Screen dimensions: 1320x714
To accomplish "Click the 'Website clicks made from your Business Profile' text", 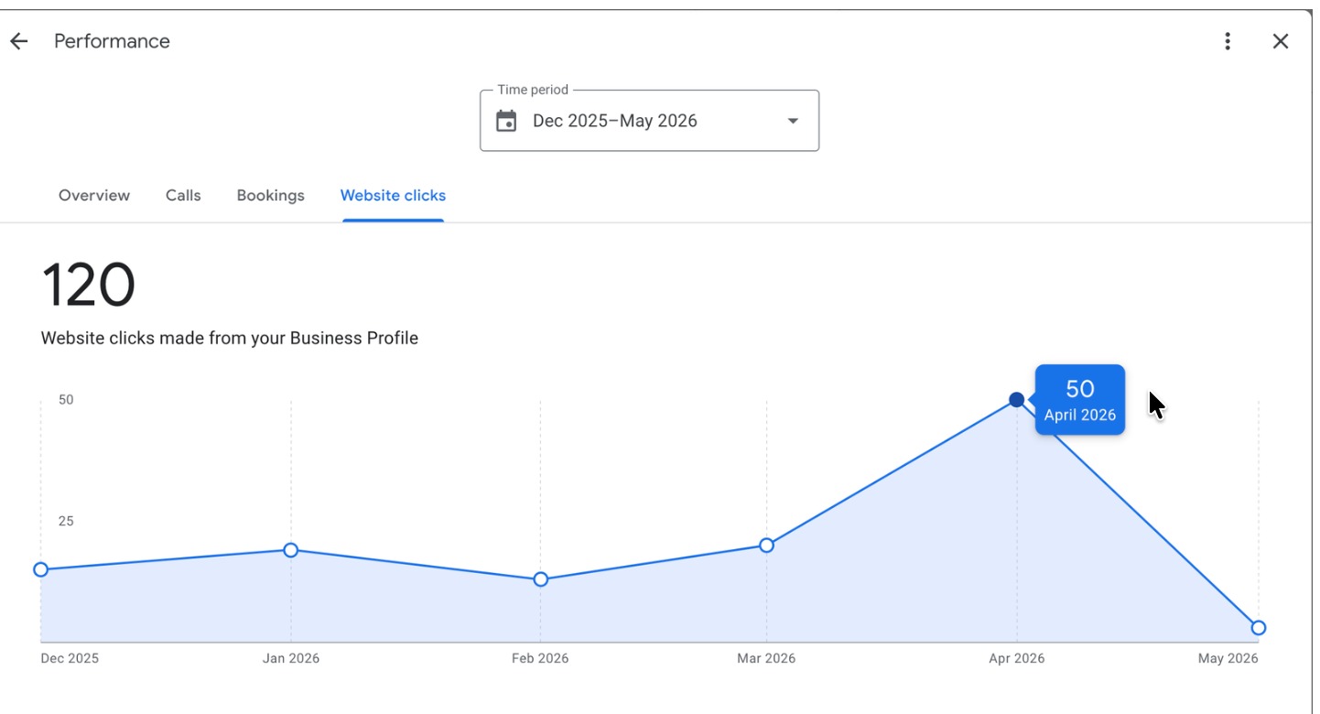I will [x=230, y=338].
